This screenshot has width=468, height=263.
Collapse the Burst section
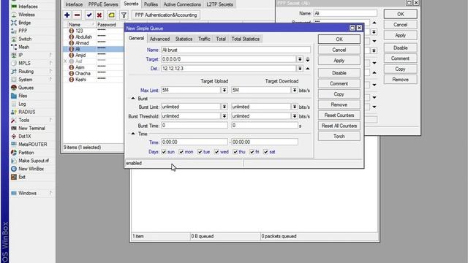click(x=133, y=98)
